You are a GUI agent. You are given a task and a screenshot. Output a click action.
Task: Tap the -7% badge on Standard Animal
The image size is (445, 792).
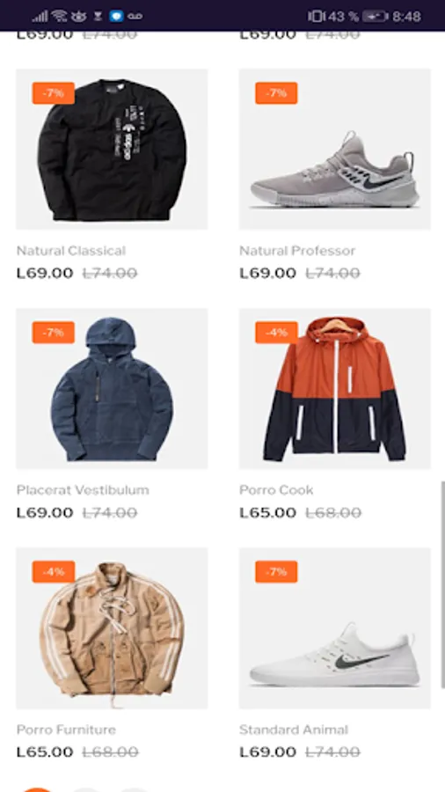click(276, 572)
